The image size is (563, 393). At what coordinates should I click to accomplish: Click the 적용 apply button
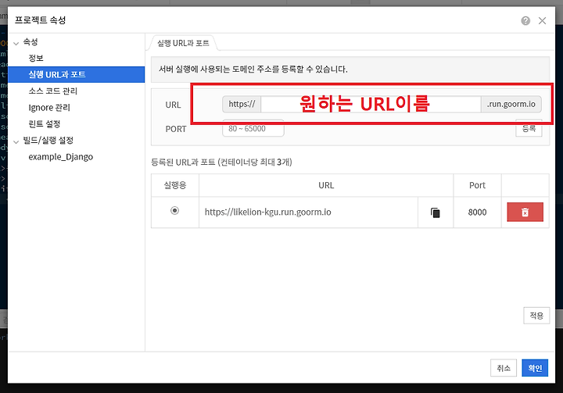[536, 316]
